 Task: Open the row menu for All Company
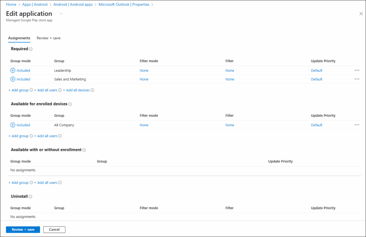pyautogui.click(x=357, y=125)
